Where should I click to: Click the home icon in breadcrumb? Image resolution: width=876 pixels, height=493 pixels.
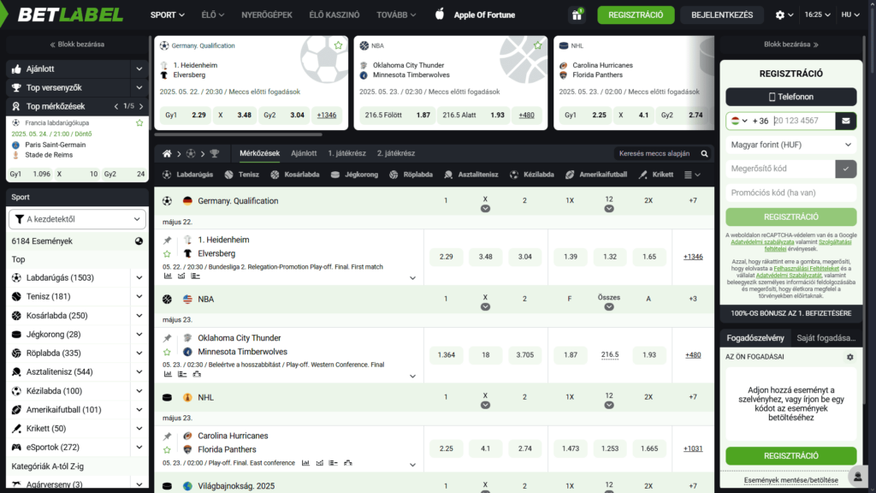click(x=168, y=153)
